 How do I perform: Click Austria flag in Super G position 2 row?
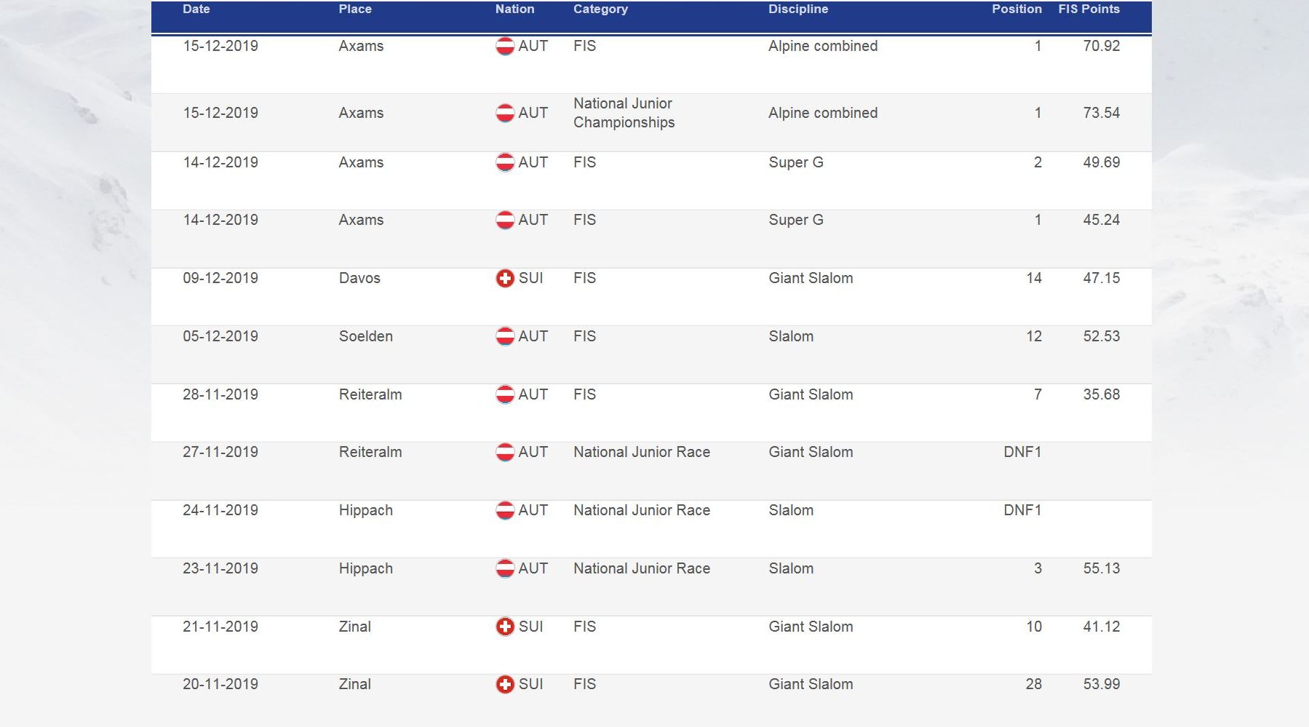coord(505,162)
